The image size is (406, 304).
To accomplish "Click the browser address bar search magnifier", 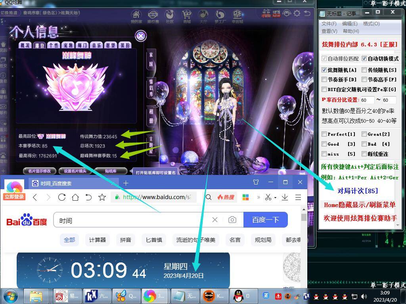I will pyautogui.click(x=209, y=197).
